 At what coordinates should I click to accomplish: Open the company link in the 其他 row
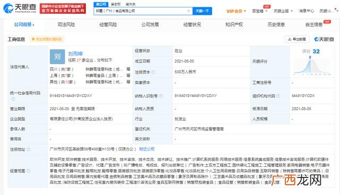pos(105,82)
